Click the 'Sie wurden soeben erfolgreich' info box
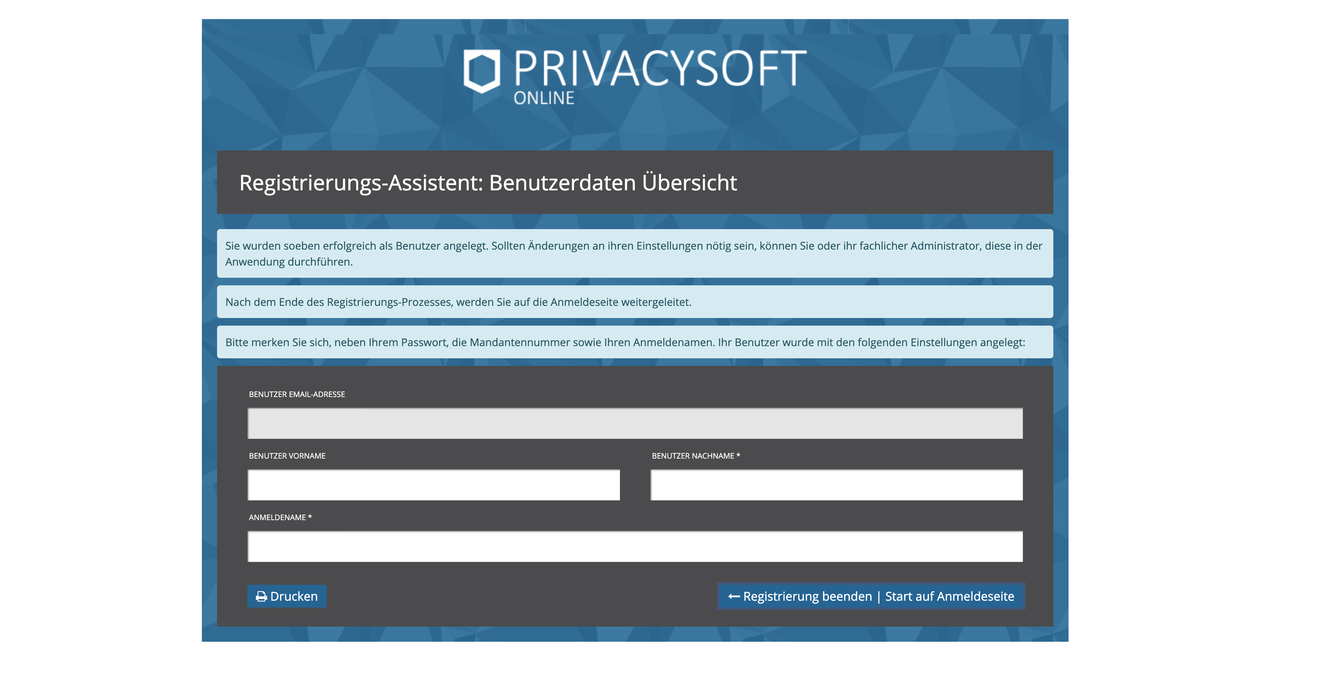 coord(634,253)
